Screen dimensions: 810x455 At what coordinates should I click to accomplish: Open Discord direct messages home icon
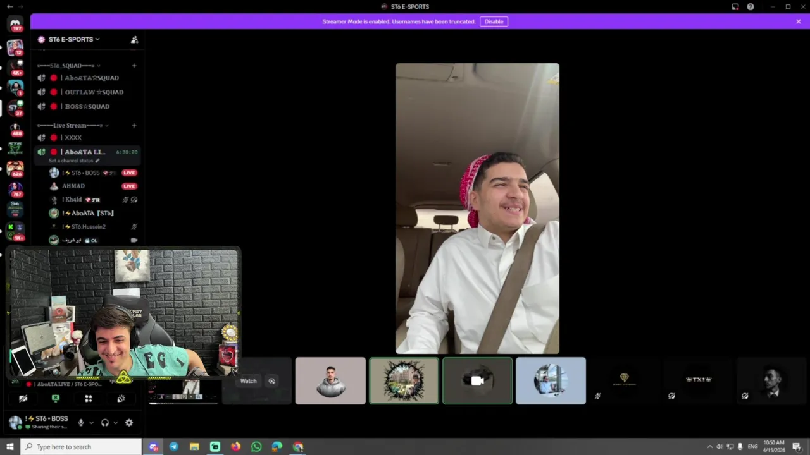click(15, 24)
